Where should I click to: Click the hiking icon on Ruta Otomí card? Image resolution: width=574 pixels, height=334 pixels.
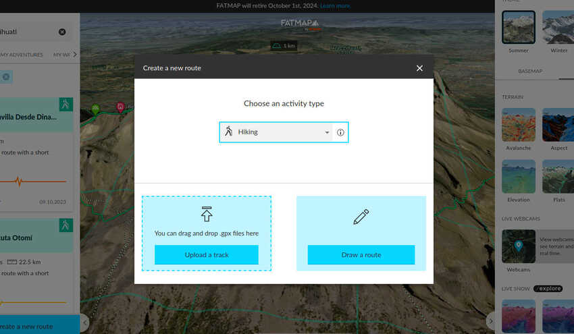tap(66, 225)
